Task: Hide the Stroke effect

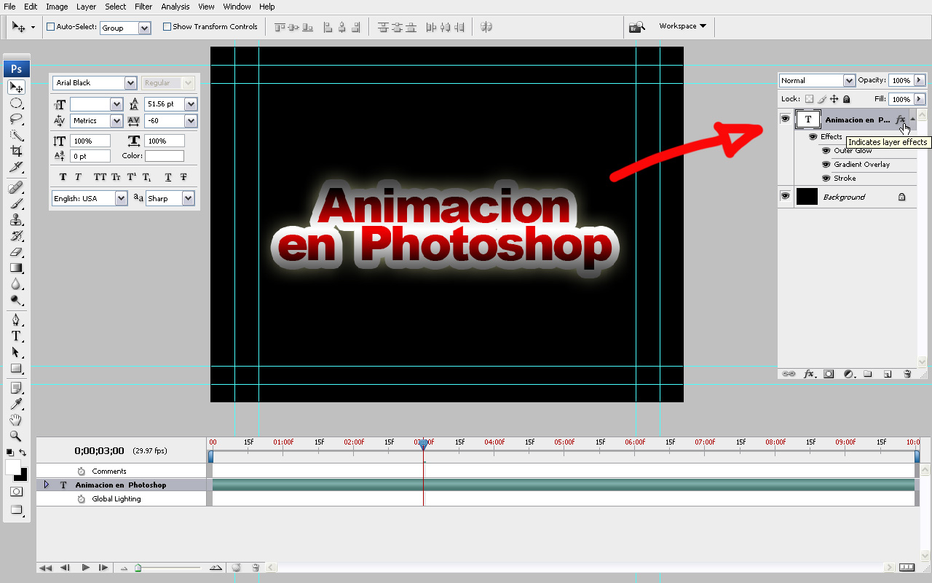Action: point(826,179)
